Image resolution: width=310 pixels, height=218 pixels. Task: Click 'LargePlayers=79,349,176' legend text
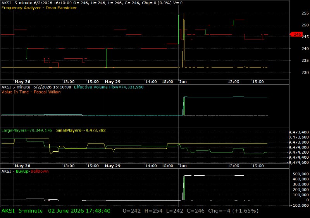26,131
